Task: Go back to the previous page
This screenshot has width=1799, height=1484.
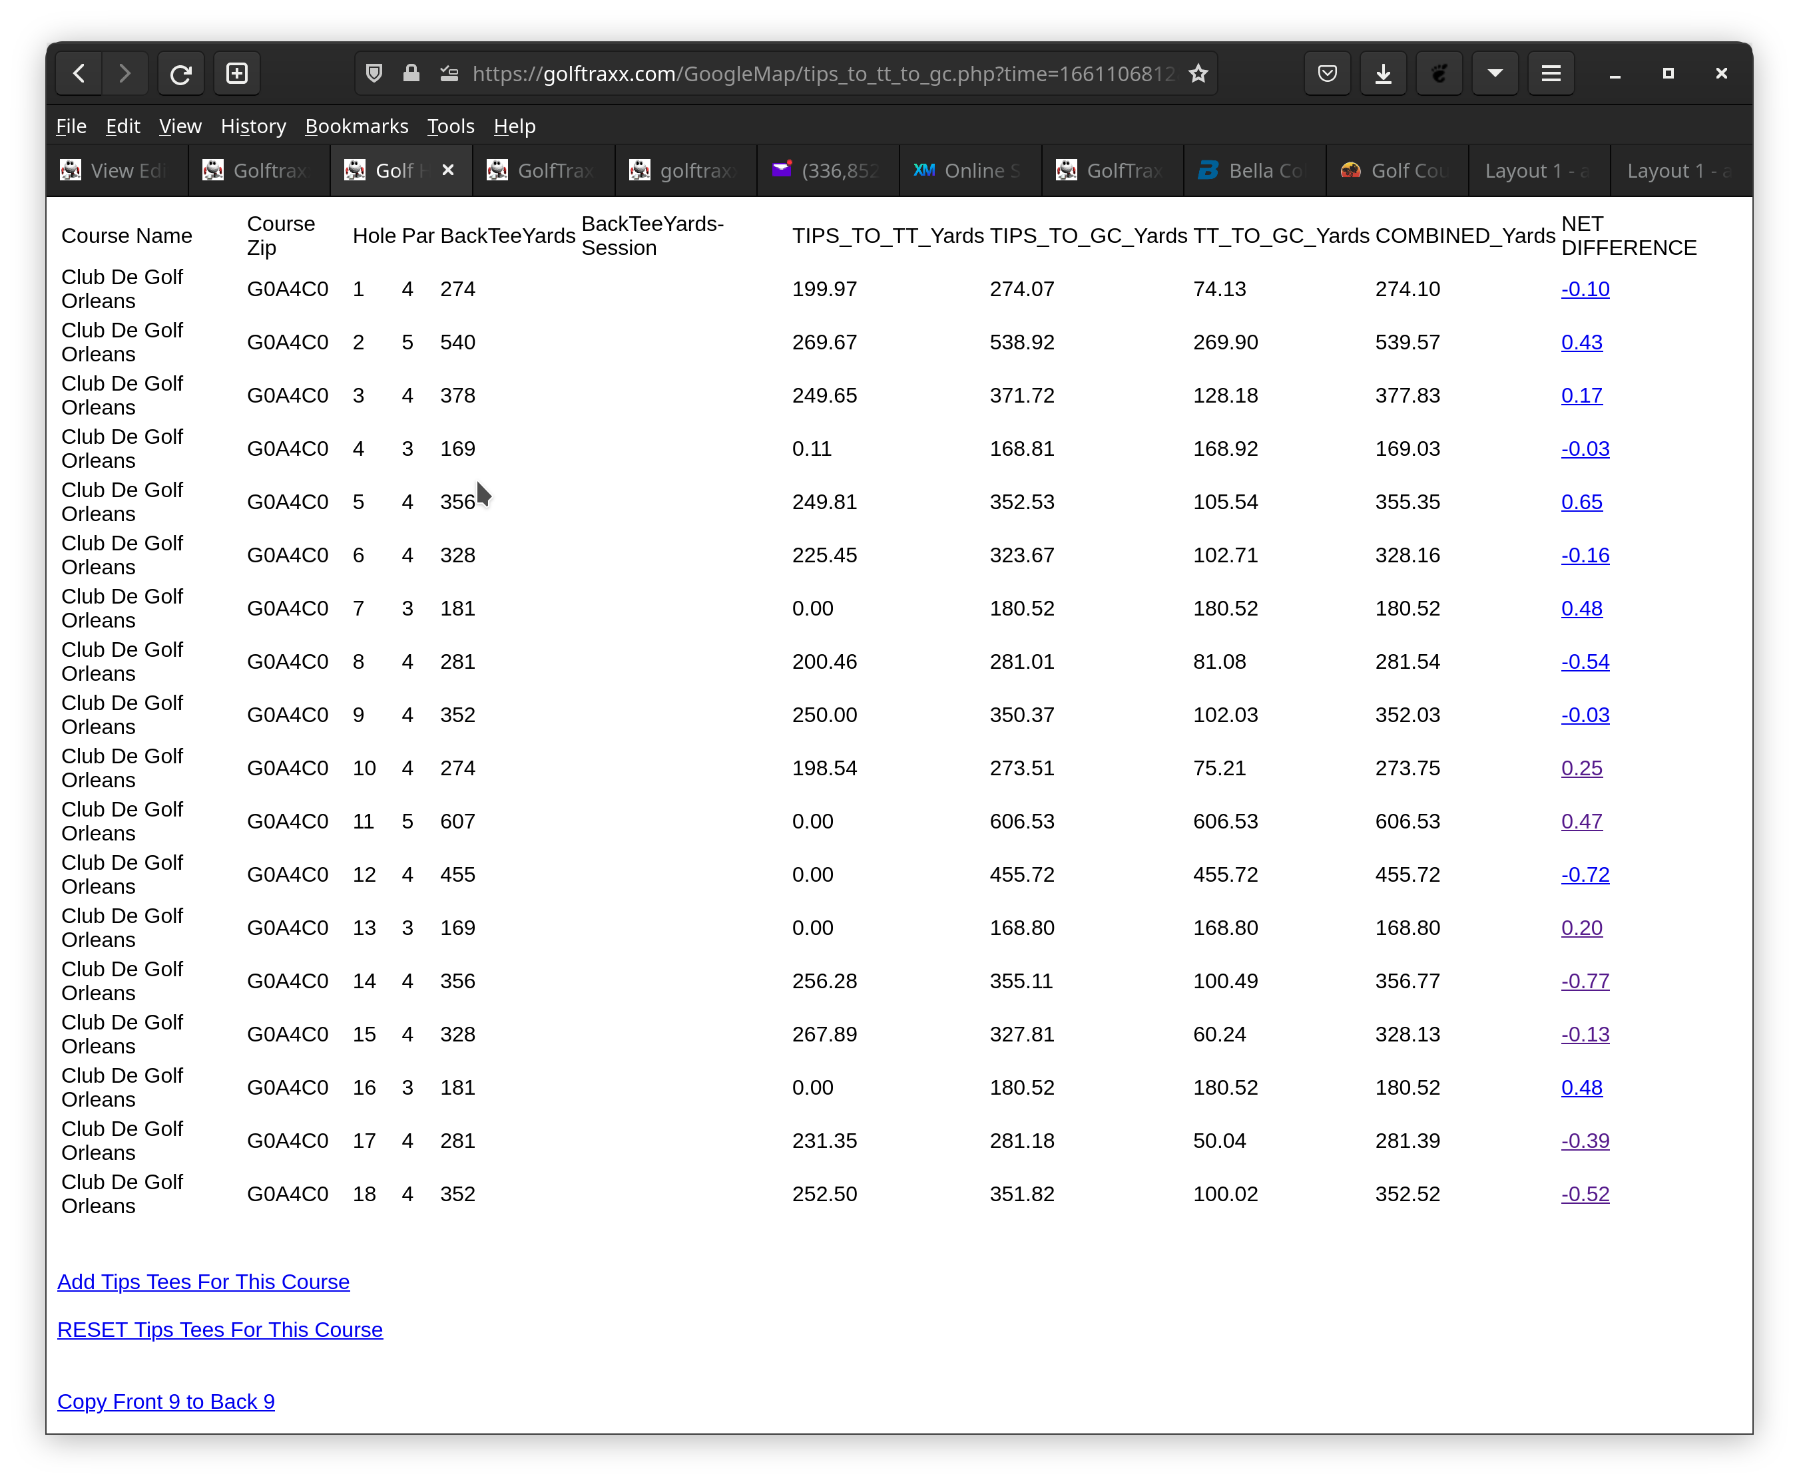Action: click(x=79, y=73)
